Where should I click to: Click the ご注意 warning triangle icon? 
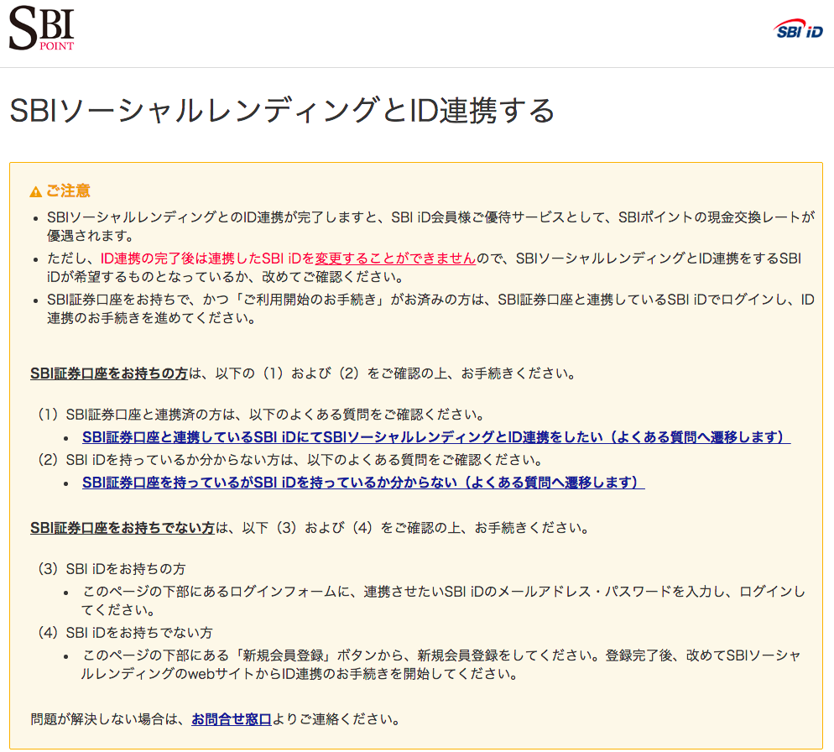click(x=35, y=191)
